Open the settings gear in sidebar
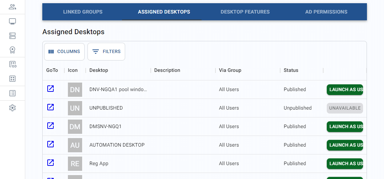The height and width of the screenshot is (179, 384). [12, 107]
